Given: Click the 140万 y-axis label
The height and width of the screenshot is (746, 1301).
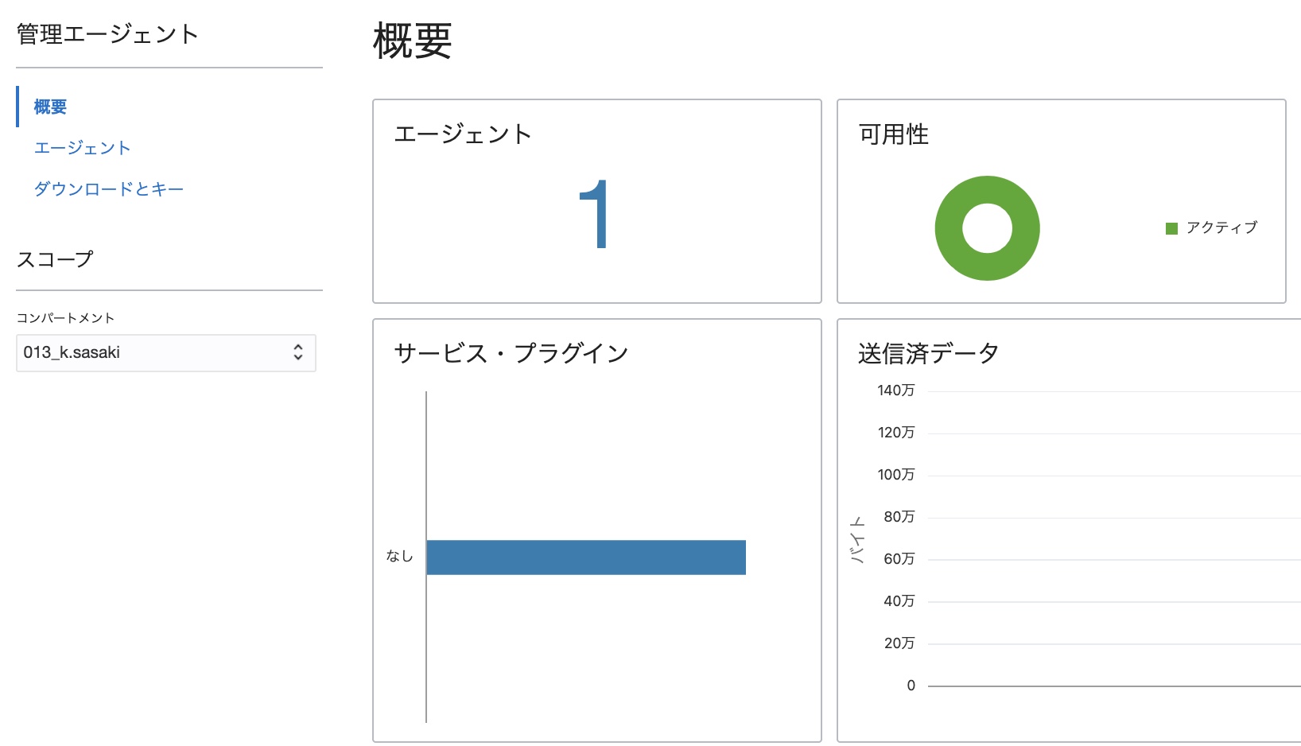Looking at the screenshot, I should [x=895, y=390].
